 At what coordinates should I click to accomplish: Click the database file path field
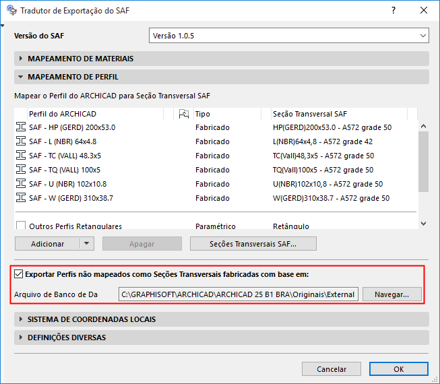tap(239, 294)
